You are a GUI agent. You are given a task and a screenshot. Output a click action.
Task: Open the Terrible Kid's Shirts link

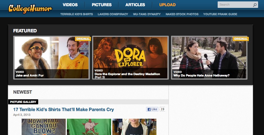pos(77,14)
